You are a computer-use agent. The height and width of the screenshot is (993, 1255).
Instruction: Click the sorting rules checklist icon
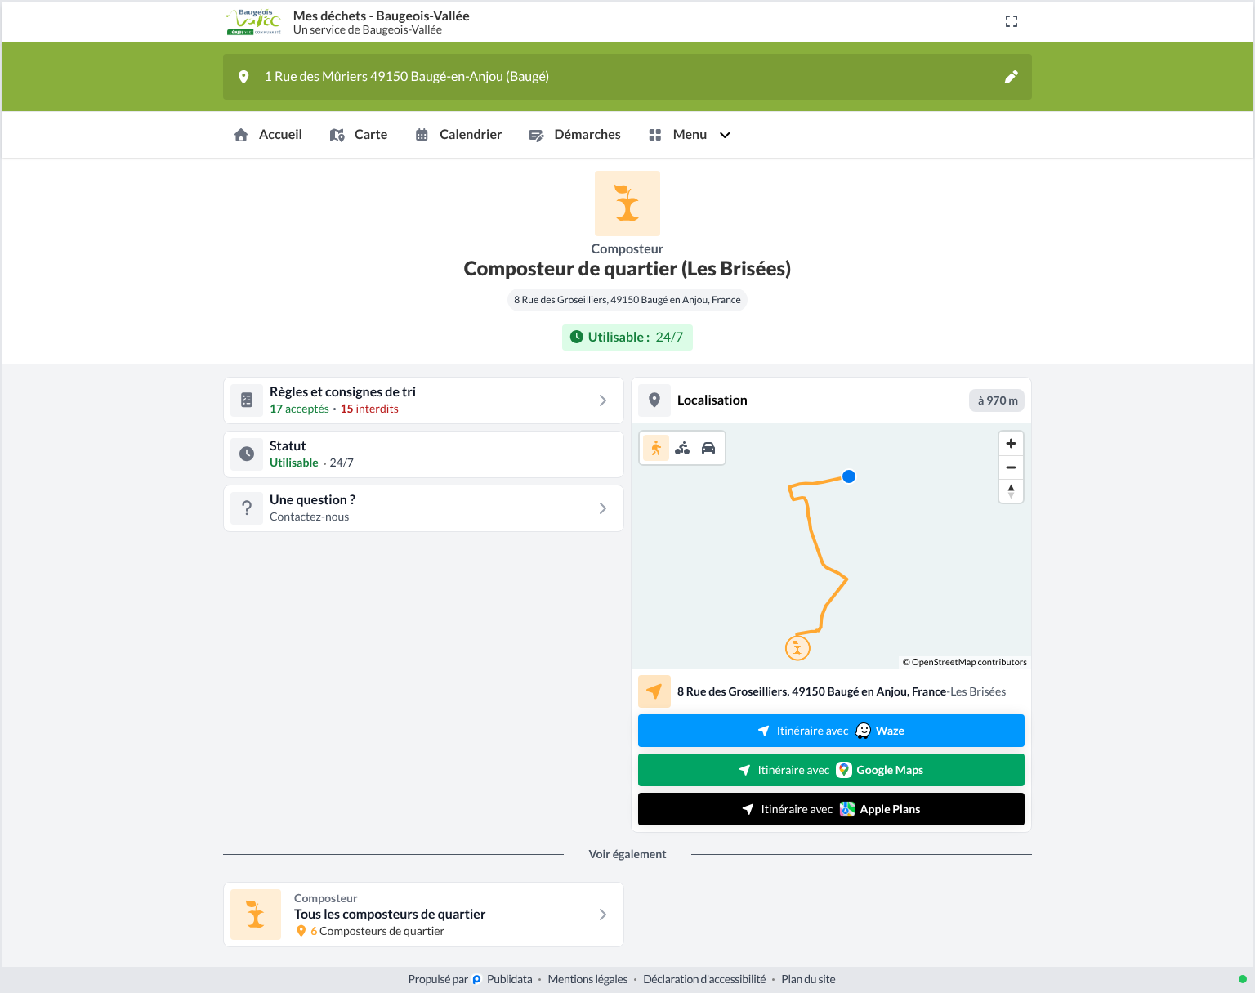click(247, 400)
